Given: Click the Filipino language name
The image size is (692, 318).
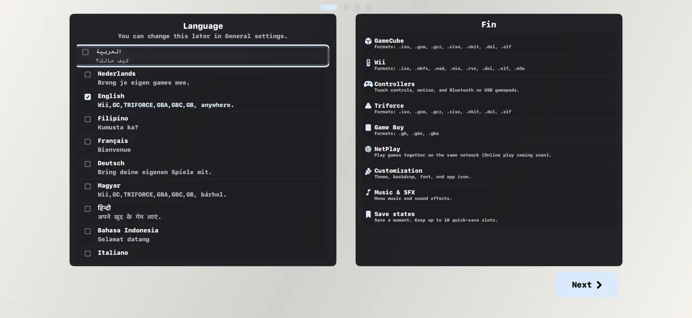Looking at the screenshot, I should (x=113, y=119).
